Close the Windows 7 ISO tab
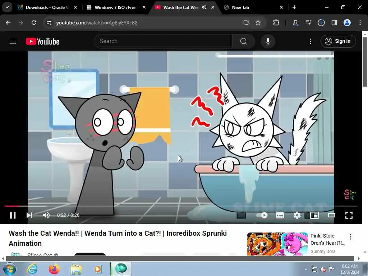The height and width of the screenshot is (276, 368). (x=144, y=7)
